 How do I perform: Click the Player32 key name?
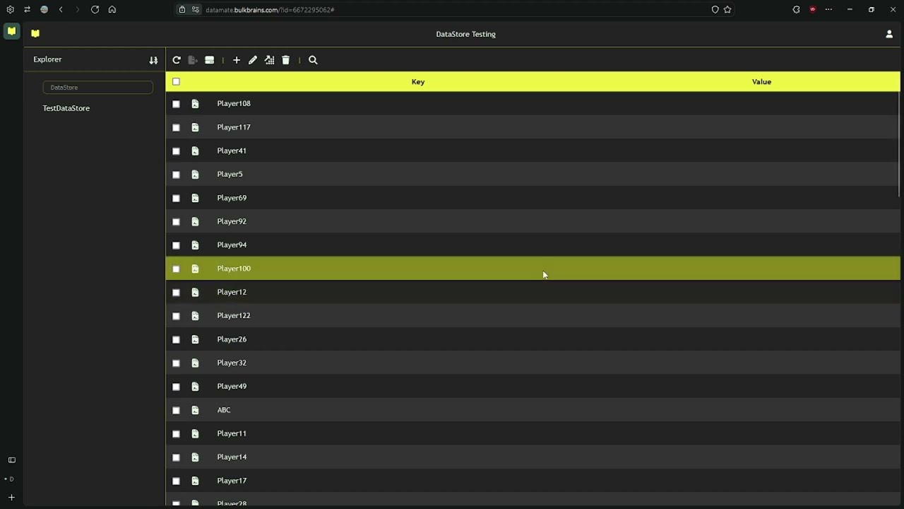pos(232,363)
